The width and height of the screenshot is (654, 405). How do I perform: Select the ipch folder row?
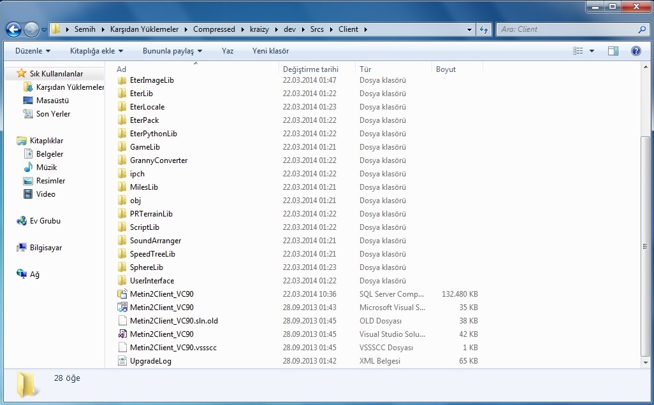(x=298, y=174)
